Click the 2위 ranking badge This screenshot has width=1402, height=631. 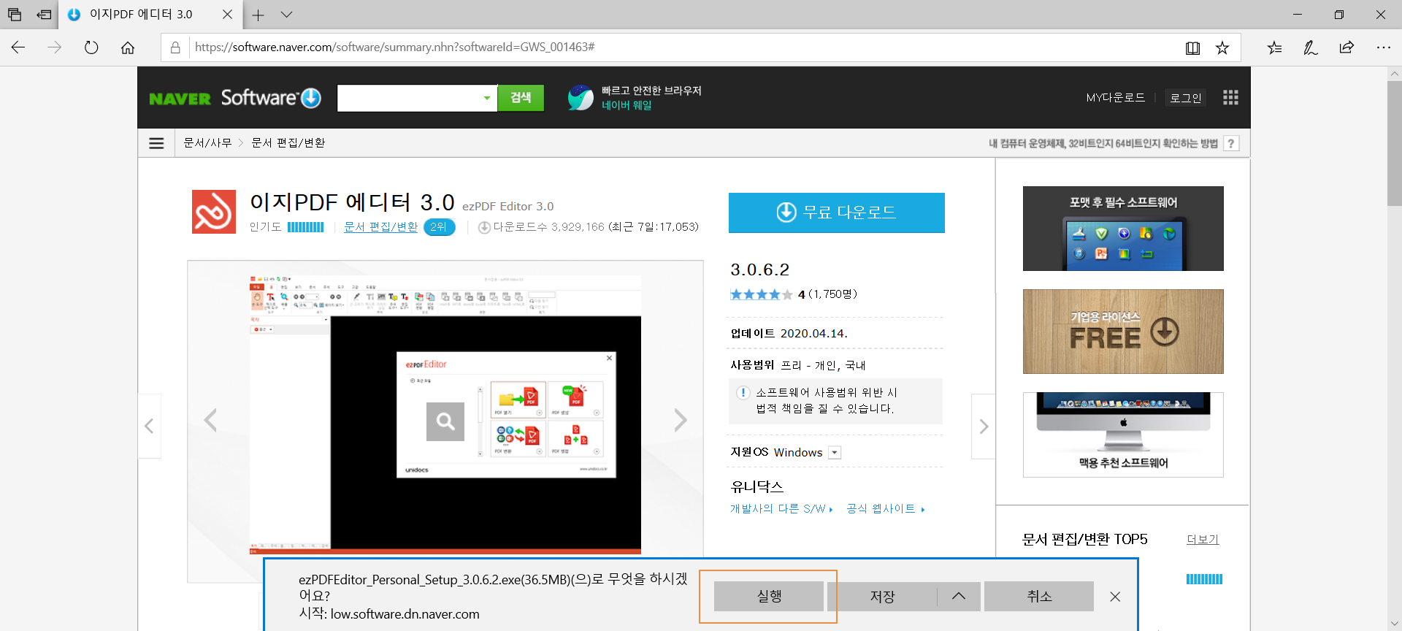439,227
